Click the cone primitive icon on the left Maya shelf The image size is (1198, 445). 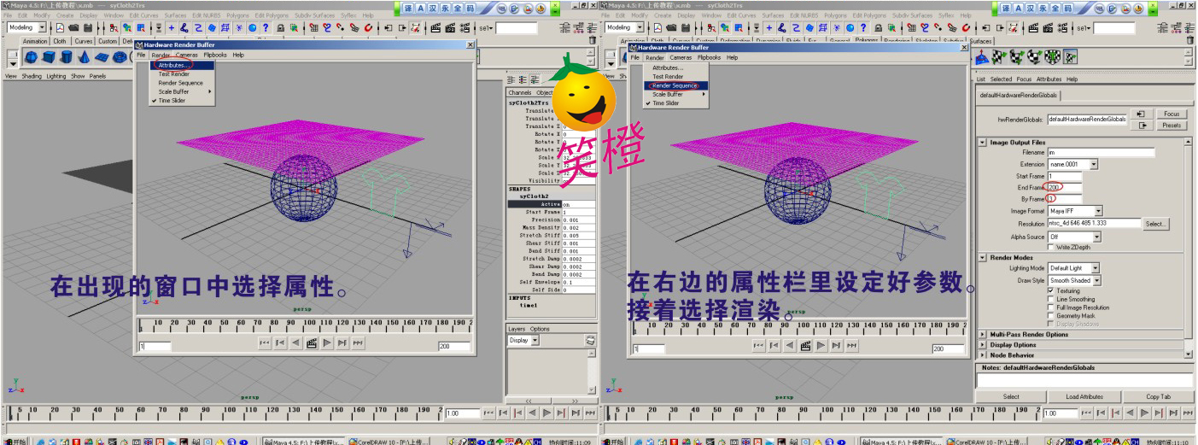pyautogui.click(x=84, y=57)
